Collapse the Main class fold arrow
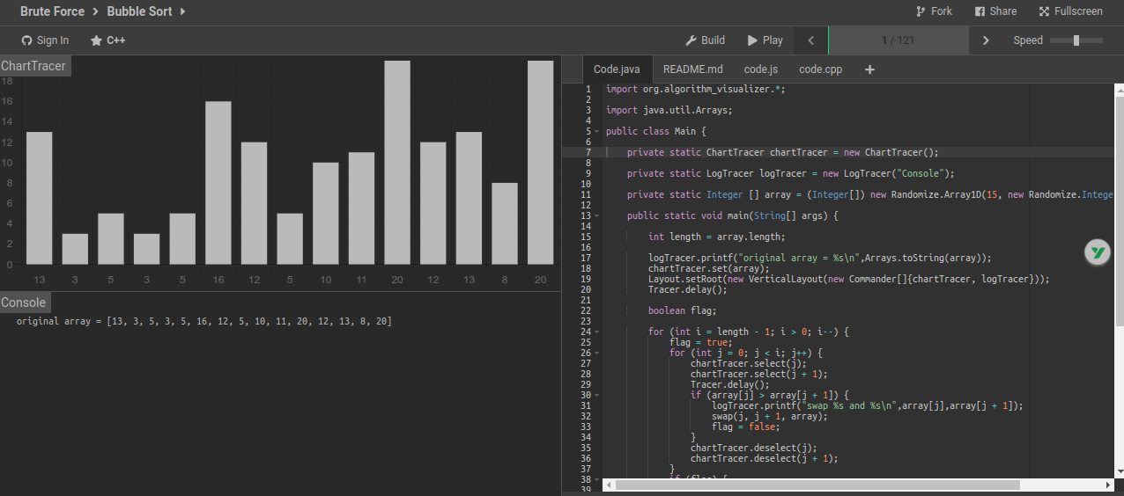The width and height of the screenshot is (1124, 496). (x=597, y=132)
